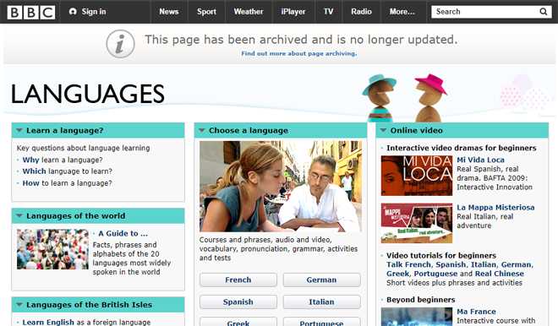Click the archive information icon
Image resolution: width=558 pixels, height=326 pixels.
pos(120,44)
